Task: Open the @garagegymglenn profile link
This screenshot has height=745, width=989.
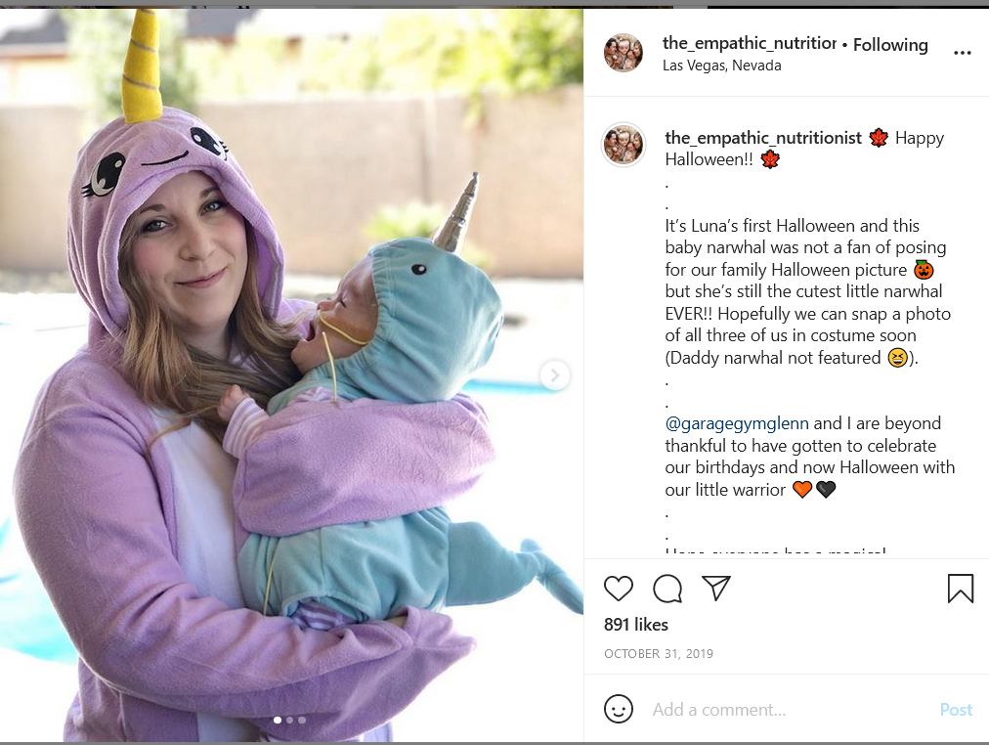Action: [737, 423]
